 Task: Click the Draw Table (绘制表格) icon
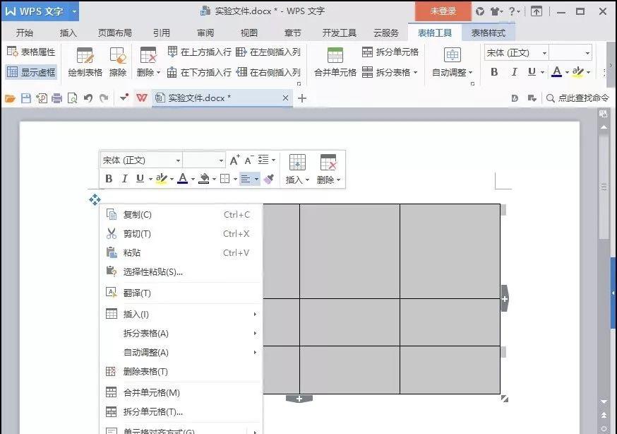85,61
